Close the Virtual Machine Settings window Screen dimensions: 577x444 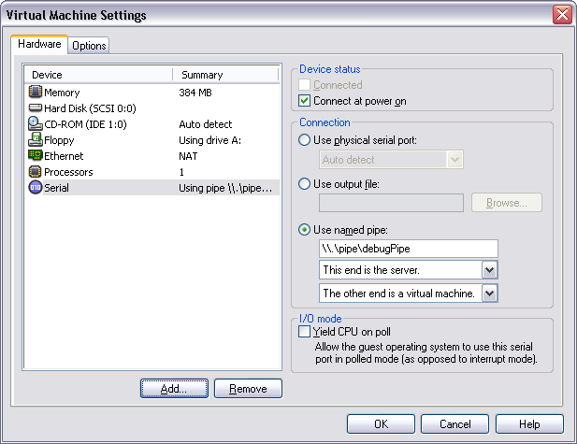pos(562,15)
